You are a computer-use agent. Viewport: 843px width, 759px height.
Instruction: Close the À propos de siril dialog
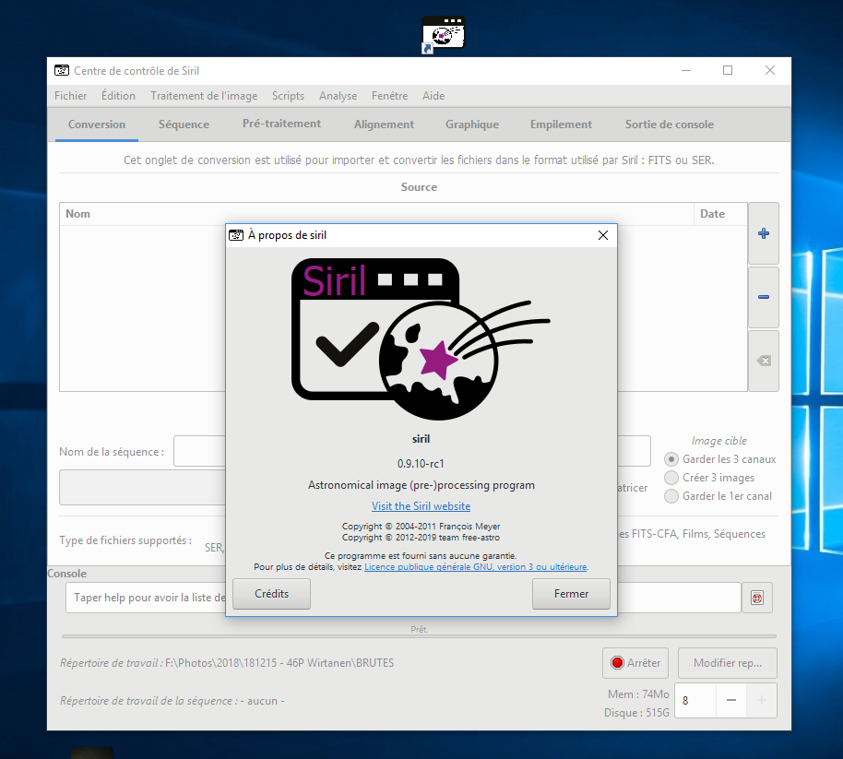click(x=603, y=235)
